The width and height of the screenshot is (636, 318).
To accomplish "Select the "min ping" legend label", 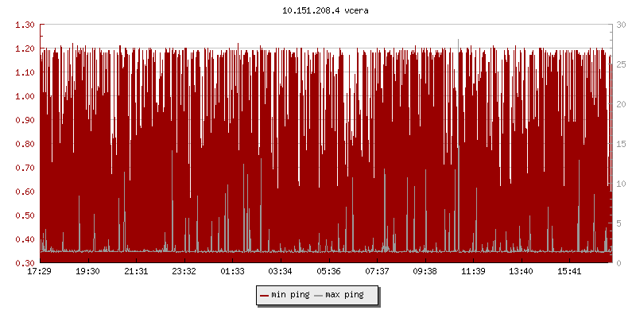I will click(x=290, y=295).
